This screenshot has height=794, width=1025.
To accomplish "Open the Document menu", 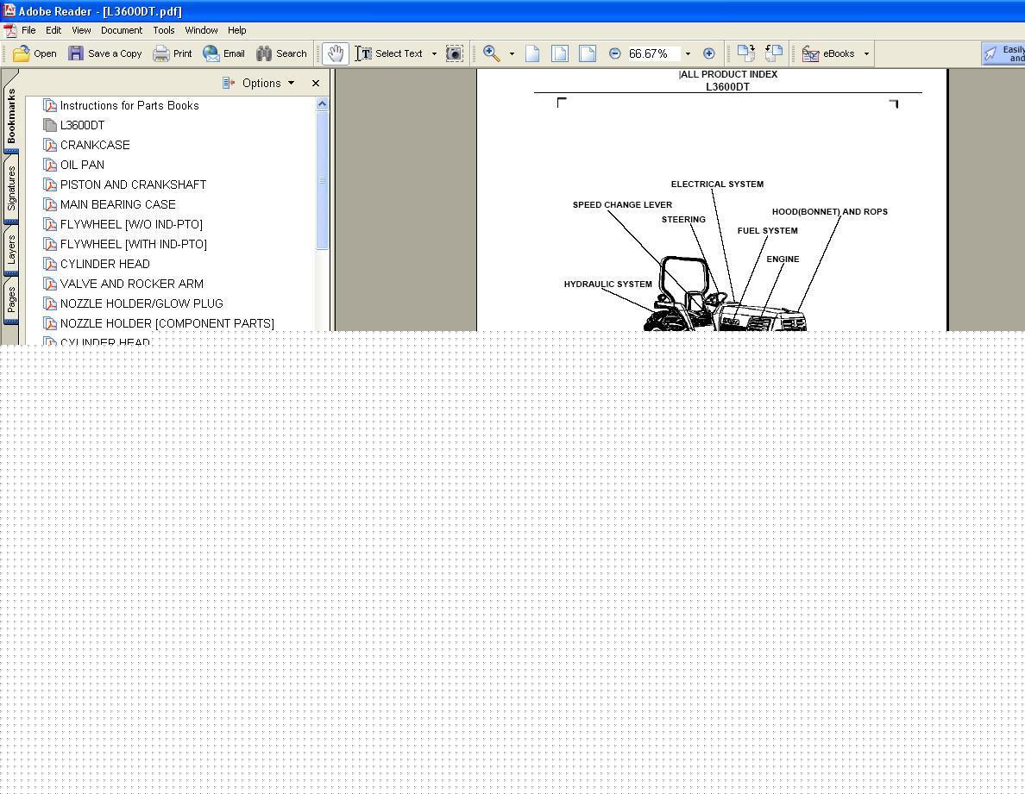I will click(122, 30).
